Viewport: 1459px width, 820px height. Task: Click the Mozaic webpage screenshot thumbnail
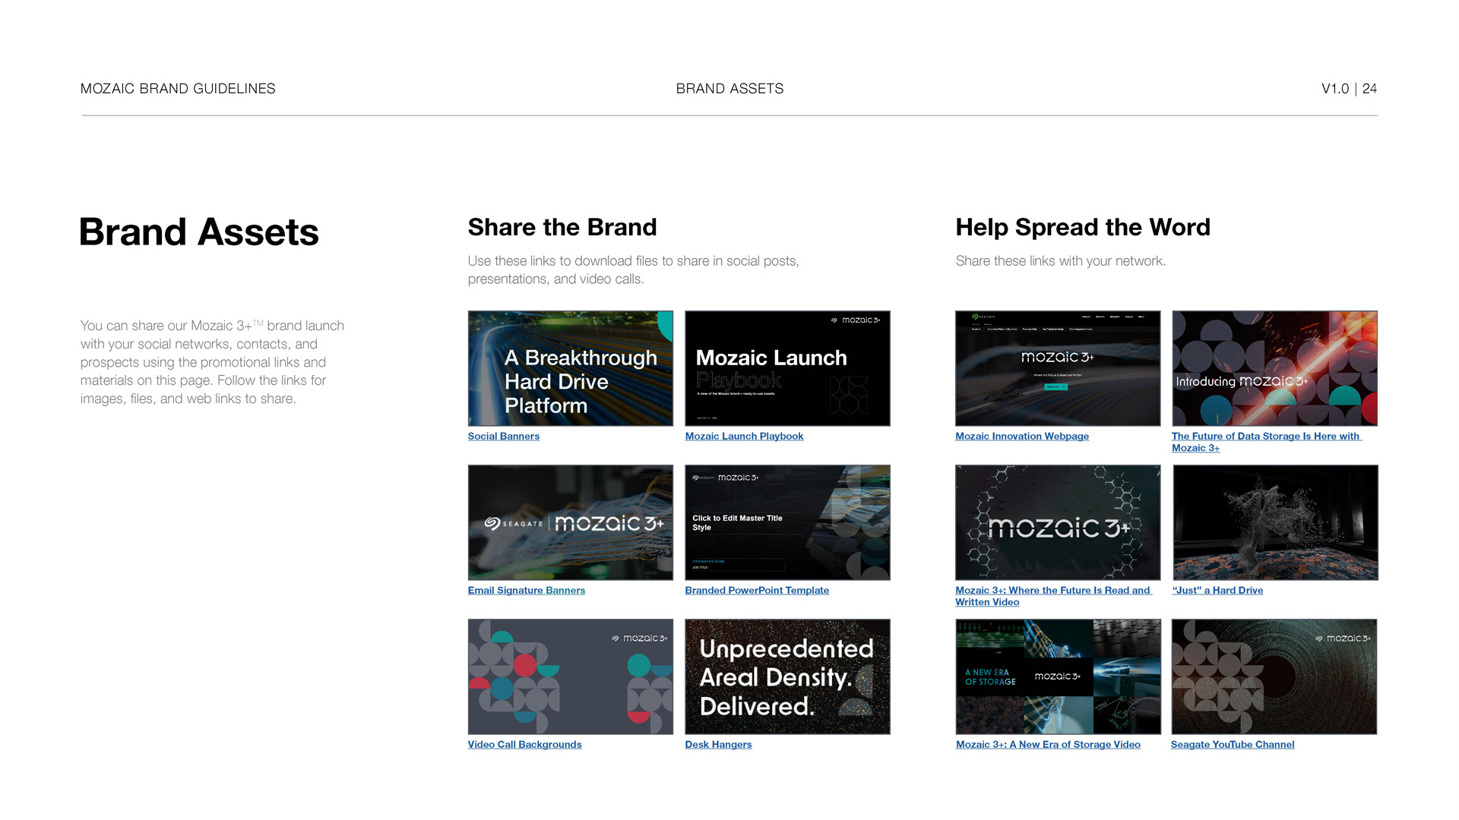click(1058, 368)
